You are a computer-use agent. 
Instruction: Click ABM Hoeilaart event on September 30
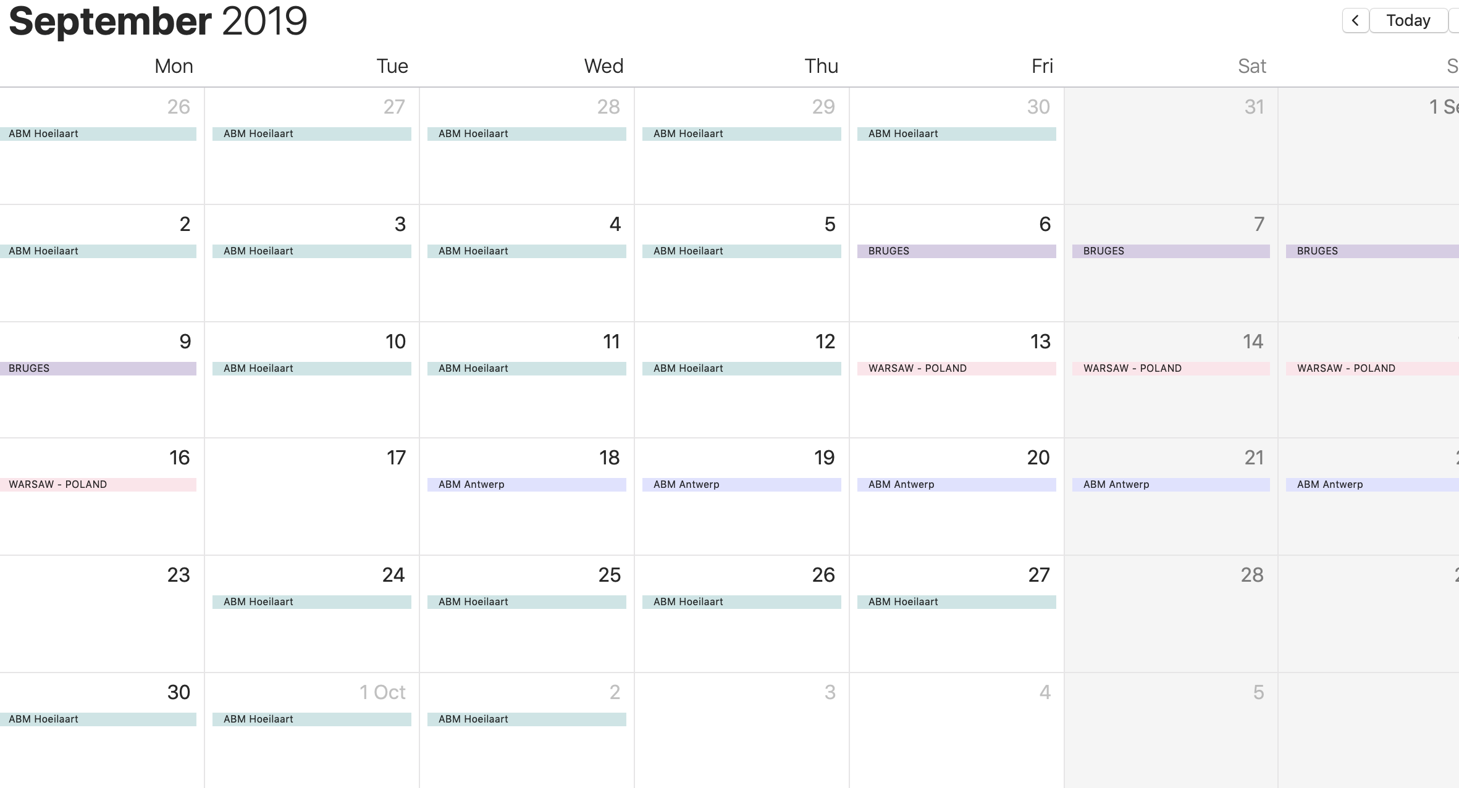(99, 719)
